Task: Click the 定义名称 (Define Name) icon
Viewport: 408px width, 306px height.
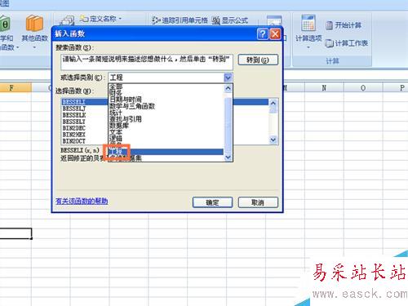Action: pos(84,19)
